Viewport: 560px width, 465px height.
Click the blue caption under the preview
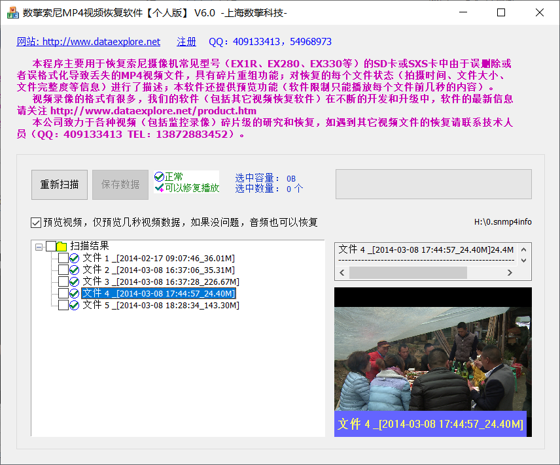coord(430,424)
